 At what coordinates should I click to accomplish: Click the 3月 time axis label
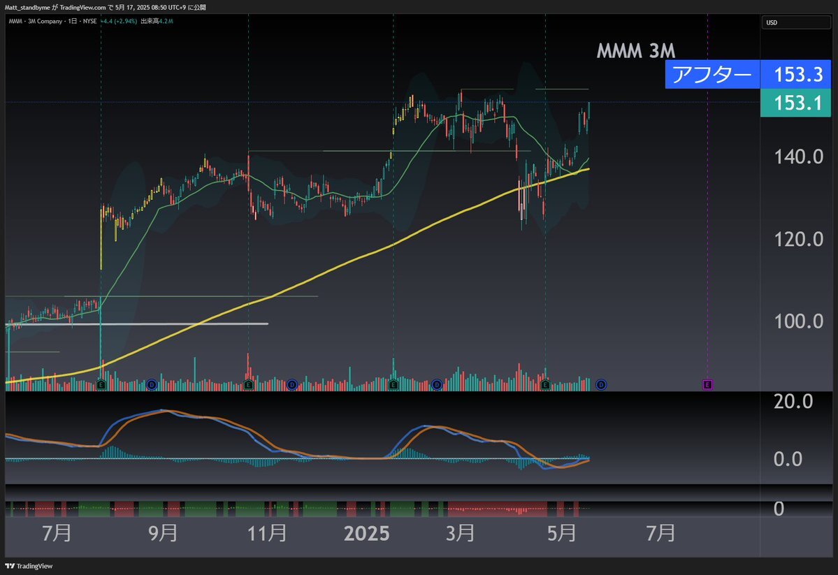point(460,533)
